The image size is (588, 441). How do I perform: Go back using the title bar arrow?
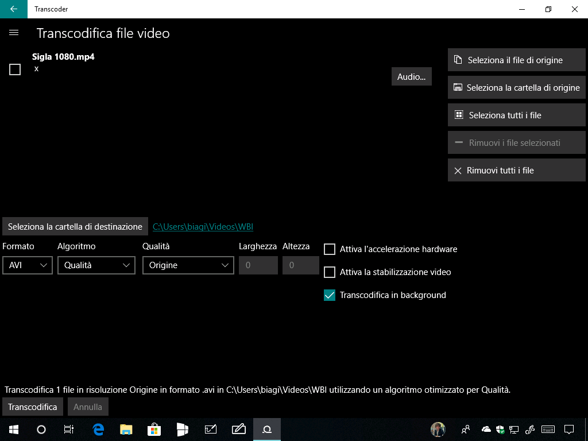14,9
